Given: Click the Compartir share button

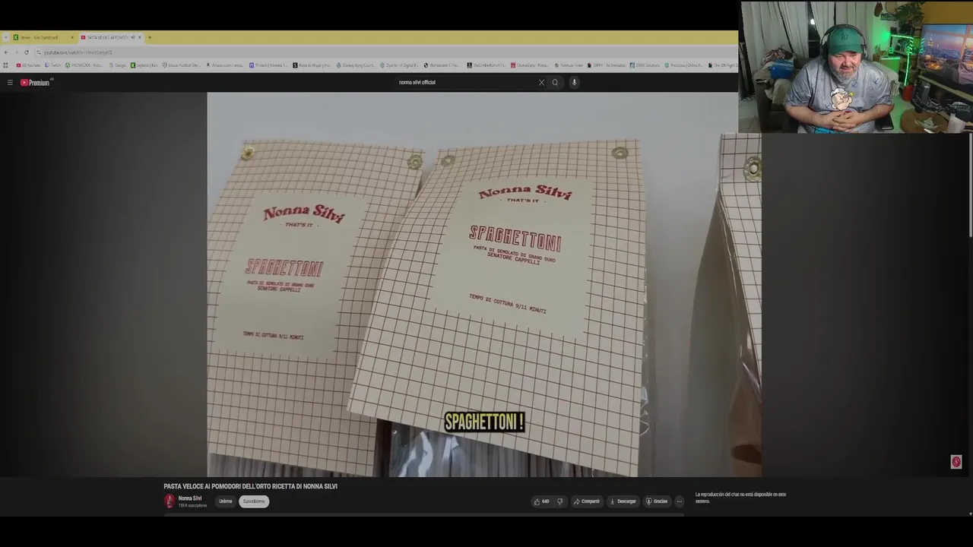Looking at the screenshot, I should point(586,501).
